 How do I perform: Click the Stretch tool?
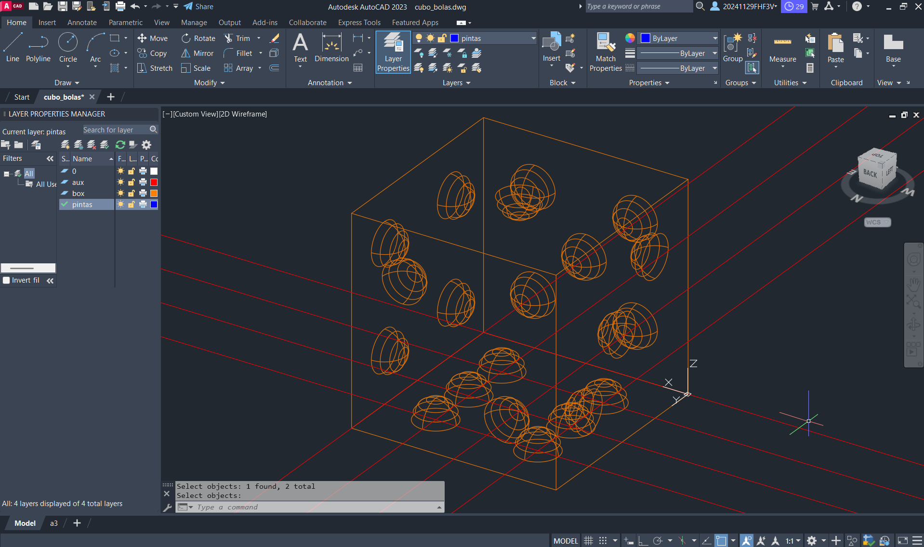[x=155, y=68]
